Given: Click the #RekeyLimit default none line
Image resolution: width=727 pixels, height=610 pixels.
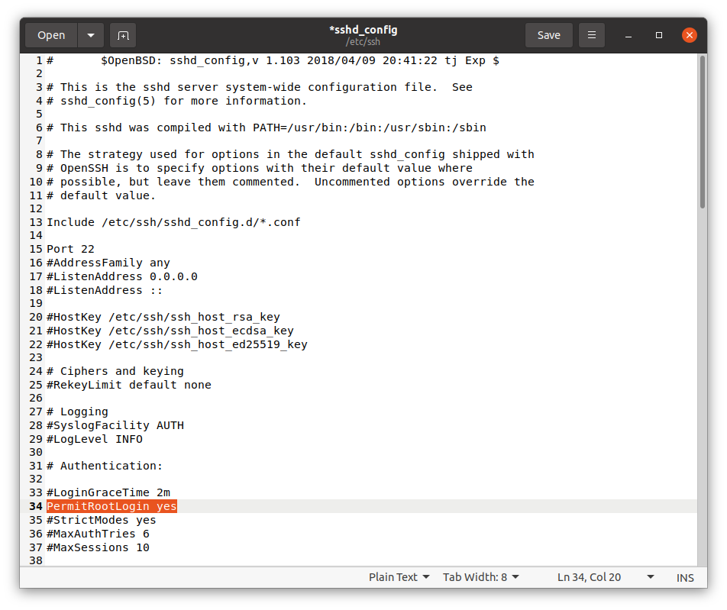Looking at the screenshot, I should [x=129, y=385].
